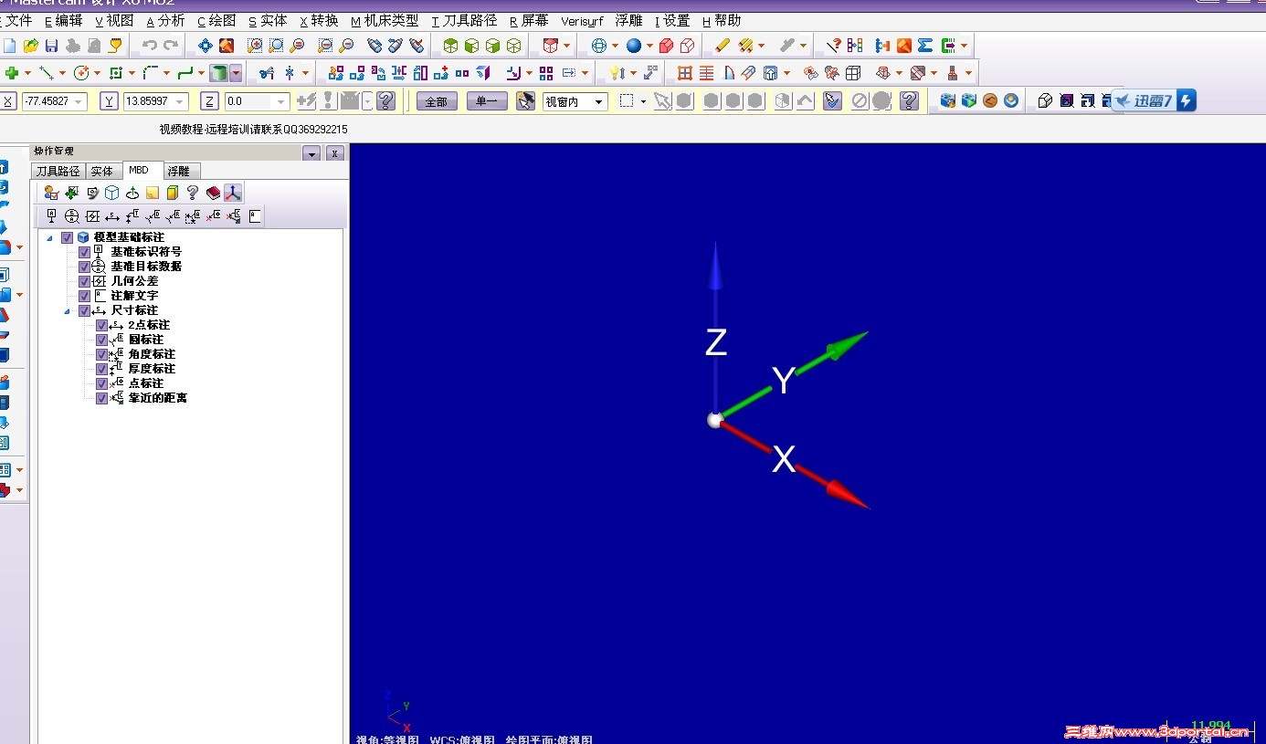Open the Y coordinate dropdown
The image size is (1266, 744).
[x=181, y=101]
